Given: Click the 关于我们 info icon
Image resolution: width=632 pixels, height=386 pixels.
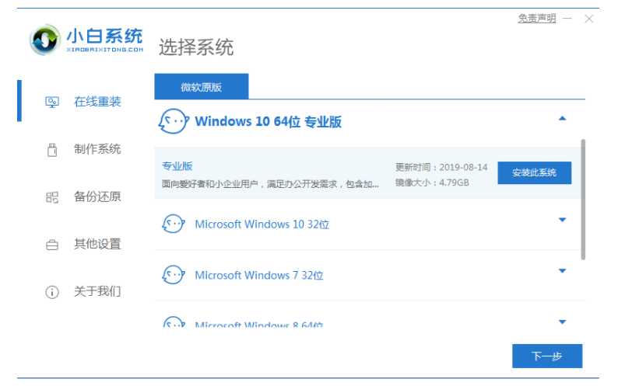Looking at the screenshot, I should 52,292.
